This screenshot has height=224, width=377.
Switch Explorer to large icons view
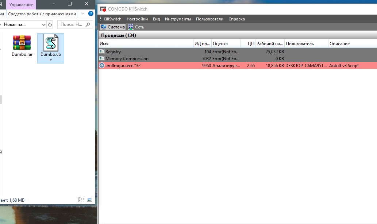(x=89, y=200)
